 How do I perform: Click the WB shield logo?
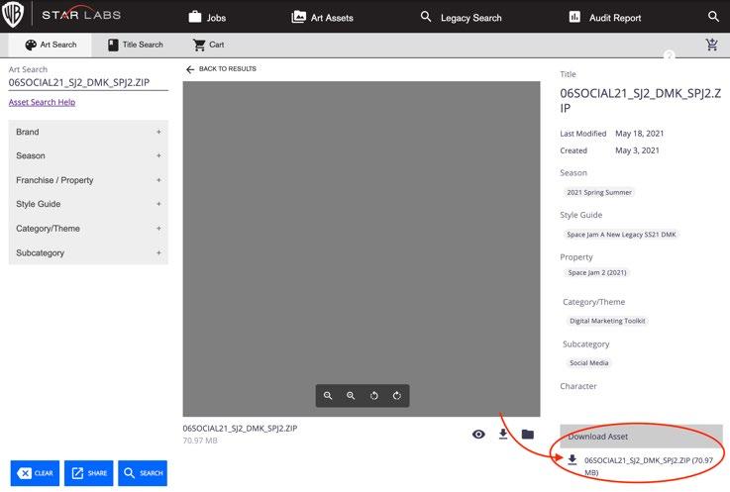pos(13,15)
